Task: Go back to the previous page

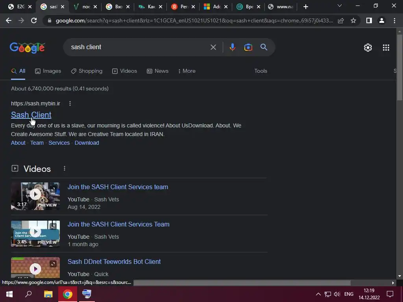Action: point(9,20)
